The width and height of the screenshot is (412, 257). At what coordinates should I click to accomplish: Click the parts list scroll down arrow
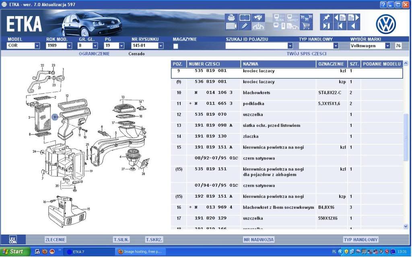[406, 226]
